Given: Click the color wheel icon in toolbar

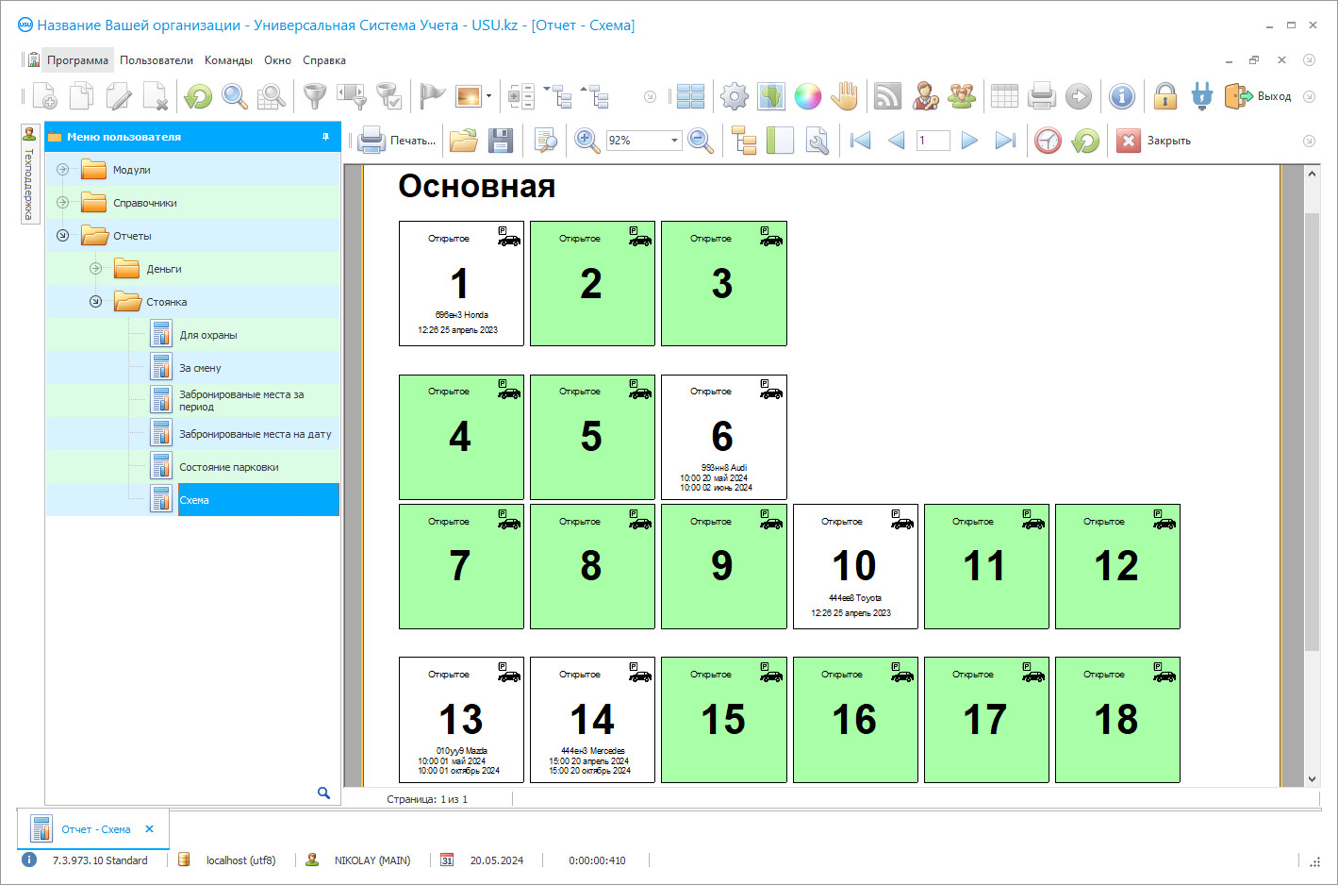Looking at the screenshot, I should (807, 96).
